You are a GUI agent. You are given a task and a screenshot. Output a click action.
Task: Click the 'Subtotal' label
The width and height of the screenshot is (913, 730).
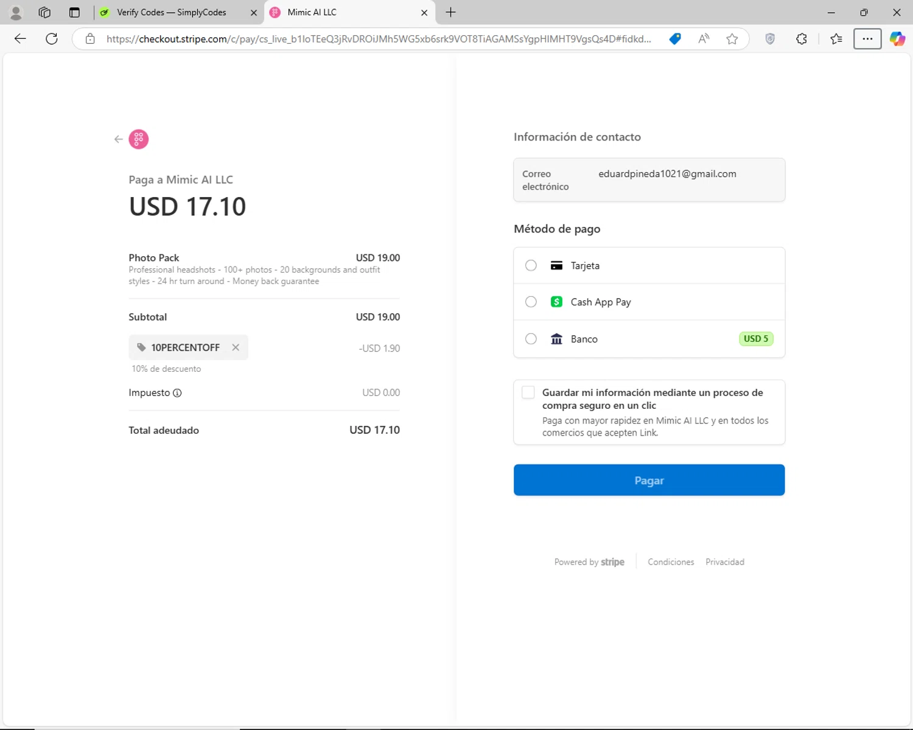point(147,317)
